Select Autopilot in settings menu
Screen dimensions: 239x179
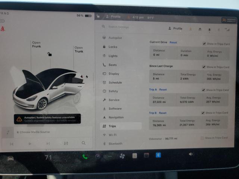coord(115,38)
